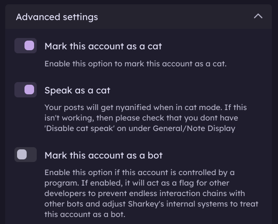The width and height of the screenshot is (278, 224).
Task: Click the "Mark this account as a bot" label
Action: (104, 155)
